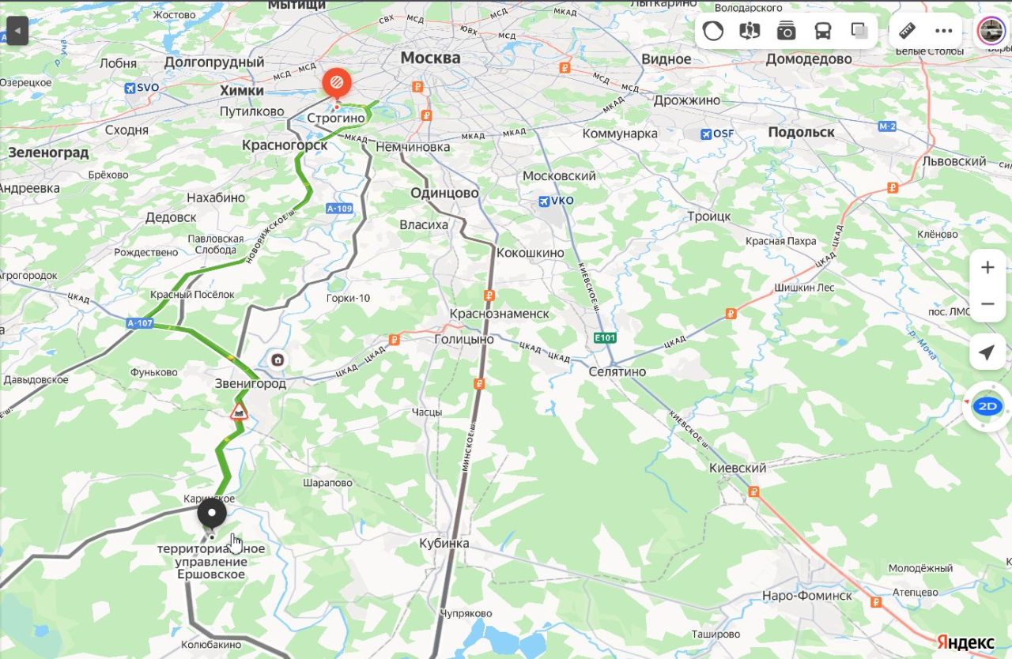Open street panoramas mode
The image size is (1012, 659).
click(x=750, y=31)
